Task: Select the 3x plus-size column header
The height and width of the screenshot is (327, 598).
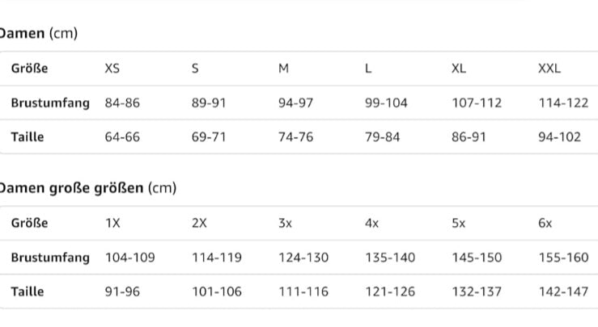Action: pos(285,224)
